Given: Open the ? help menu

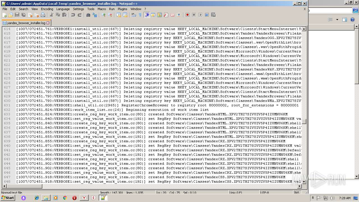Looking at the screenshot, I should 145,9.
